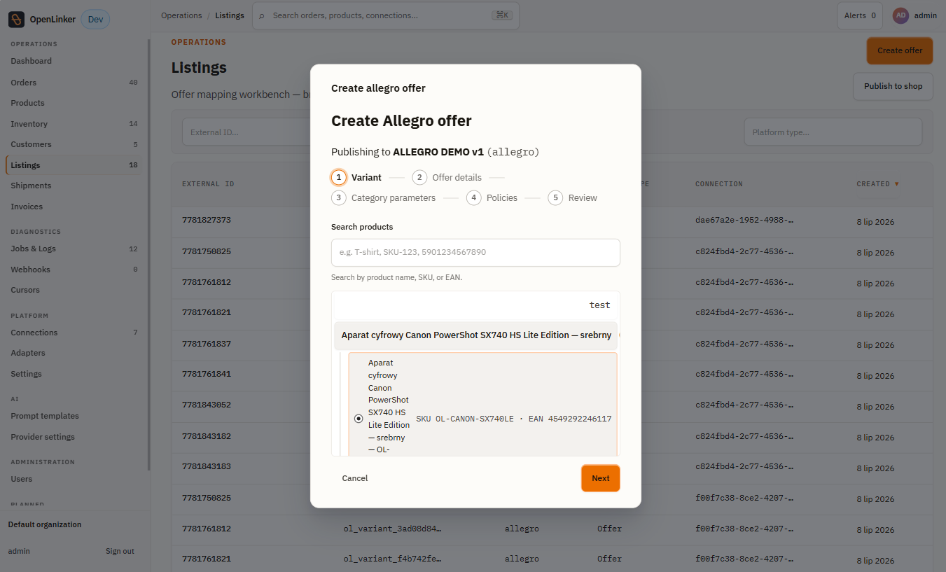This screenshot has width=946, height=572.
Task: Open Prompt templates in the sidebar
Action: point(74,416)
